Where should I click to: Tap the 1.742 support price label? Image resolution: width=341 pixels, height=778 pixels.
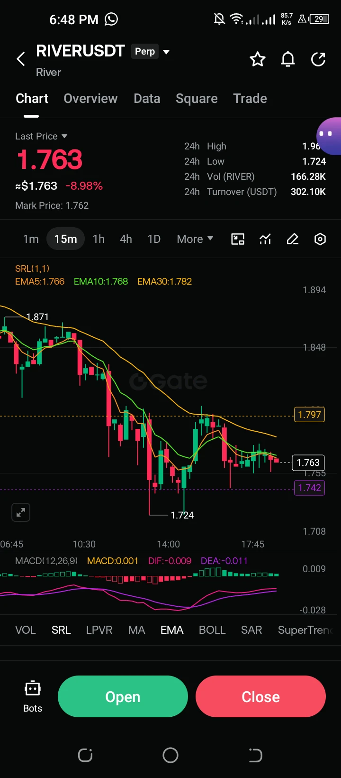click(x=309, y=488)
